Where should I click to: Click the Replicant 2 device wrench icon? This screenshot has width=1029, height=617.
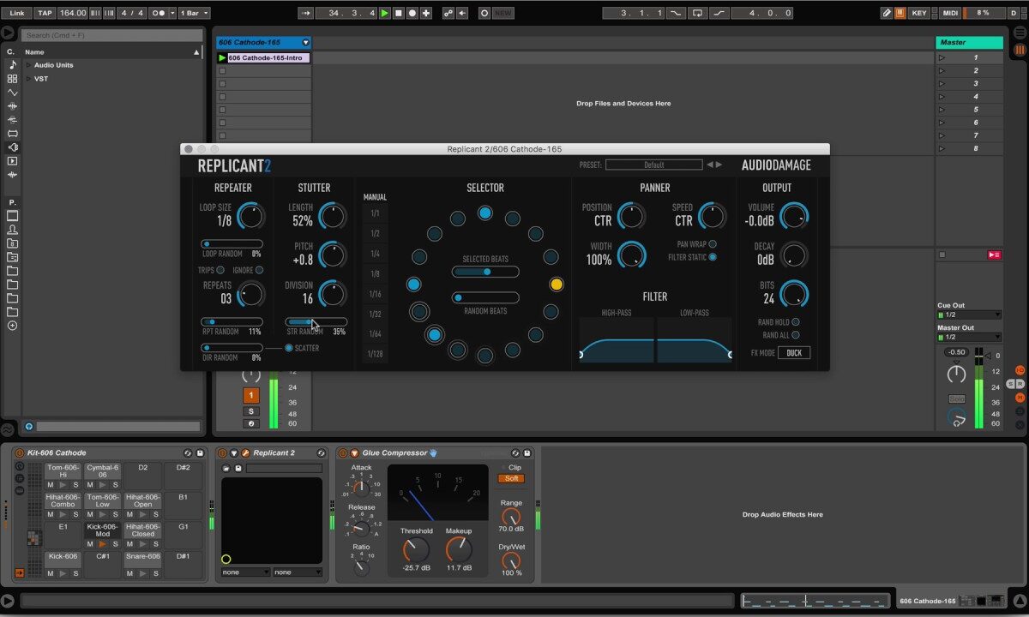(245, 452)
